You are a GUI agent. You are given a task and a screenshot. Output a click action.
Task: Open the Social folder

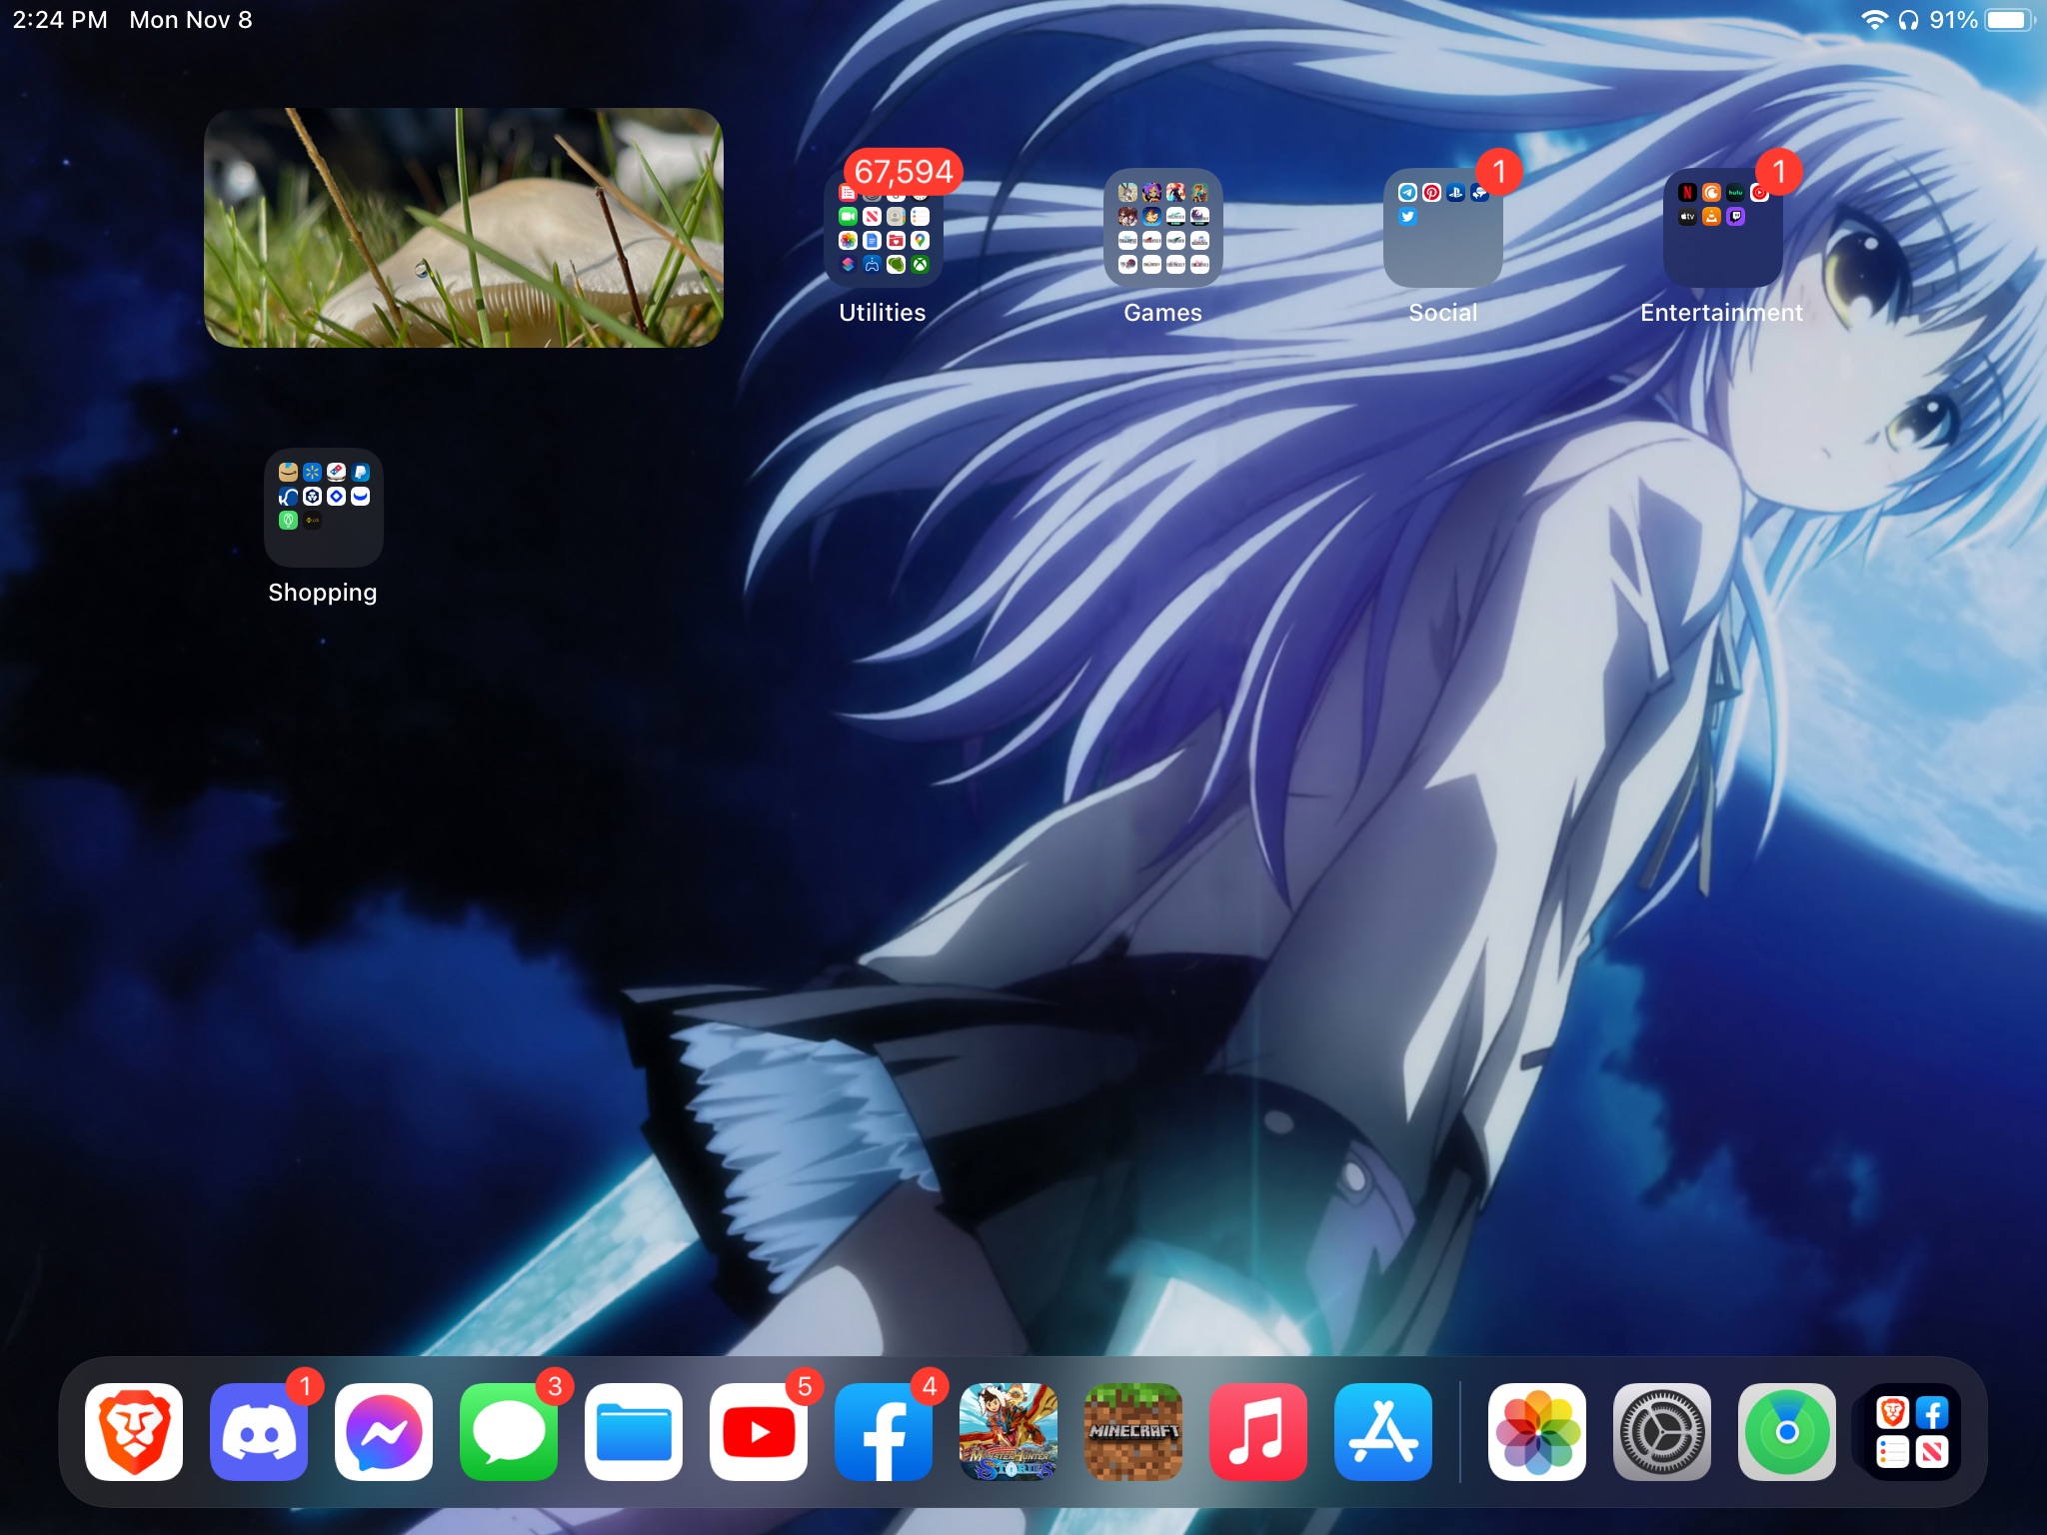pos(1443,228)
